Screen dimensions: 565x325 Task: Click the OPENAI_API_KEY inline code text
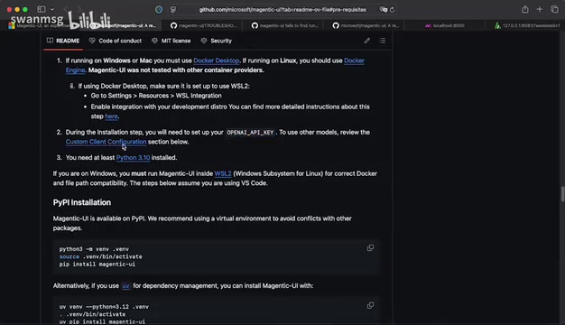point(250,132)
